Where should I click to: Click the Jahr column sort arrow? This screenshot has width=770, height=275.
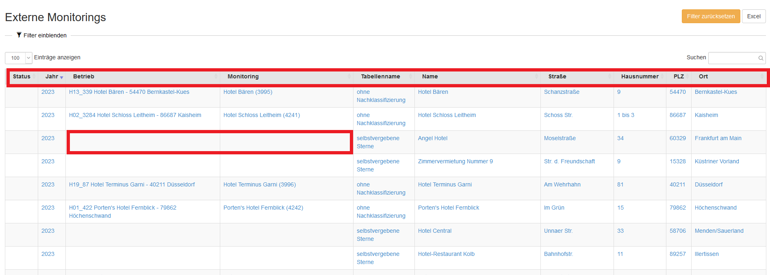click(62, 77)
